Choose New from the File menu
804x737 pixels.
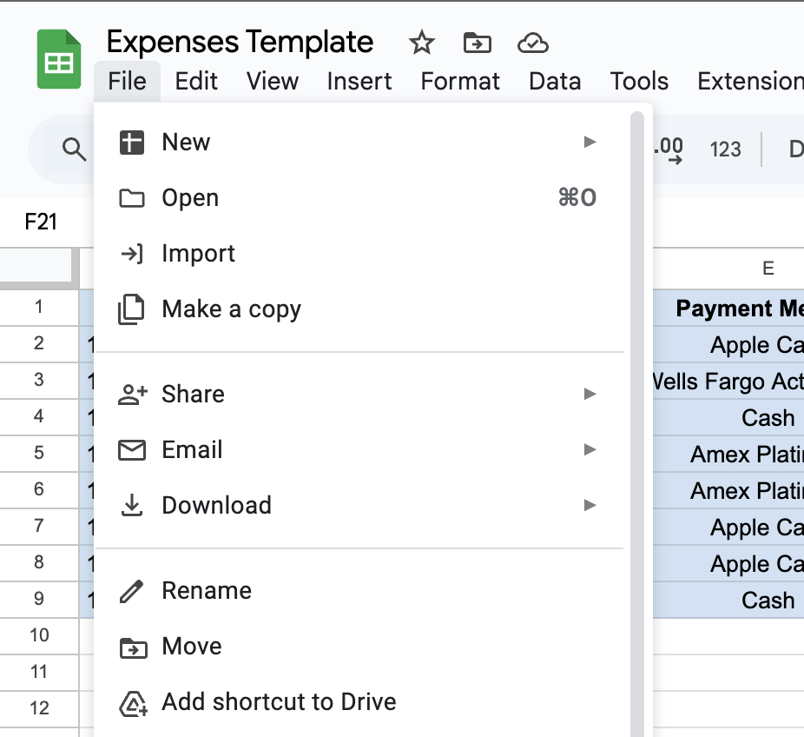359,143
